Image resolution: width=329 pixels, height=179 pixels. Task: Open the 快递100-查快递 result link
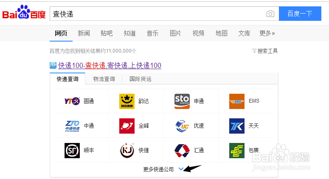tap(110, 65)
